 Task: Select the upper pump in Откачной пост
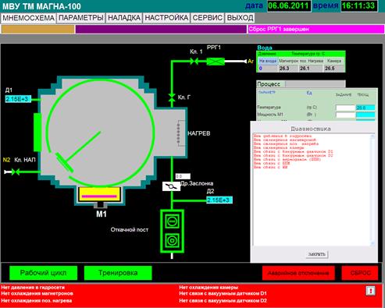[x=172, y=221]
